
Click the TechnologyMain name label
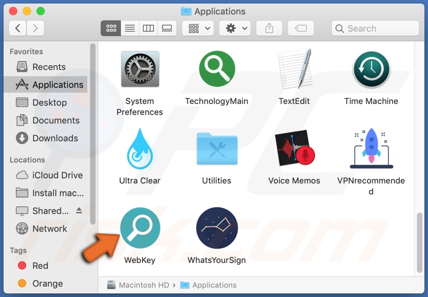[217, 101]
